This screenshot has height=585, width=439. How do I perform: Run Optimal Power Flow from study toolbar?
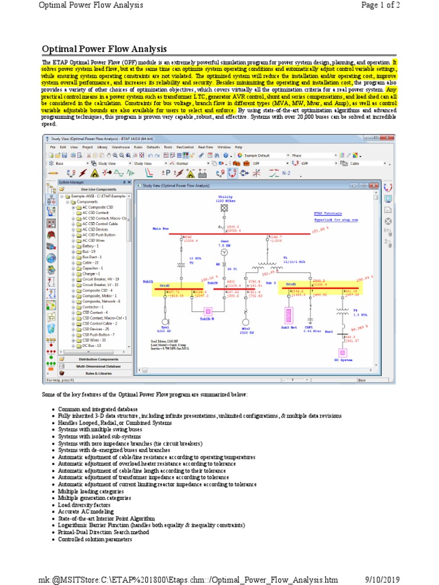[388, 187]
